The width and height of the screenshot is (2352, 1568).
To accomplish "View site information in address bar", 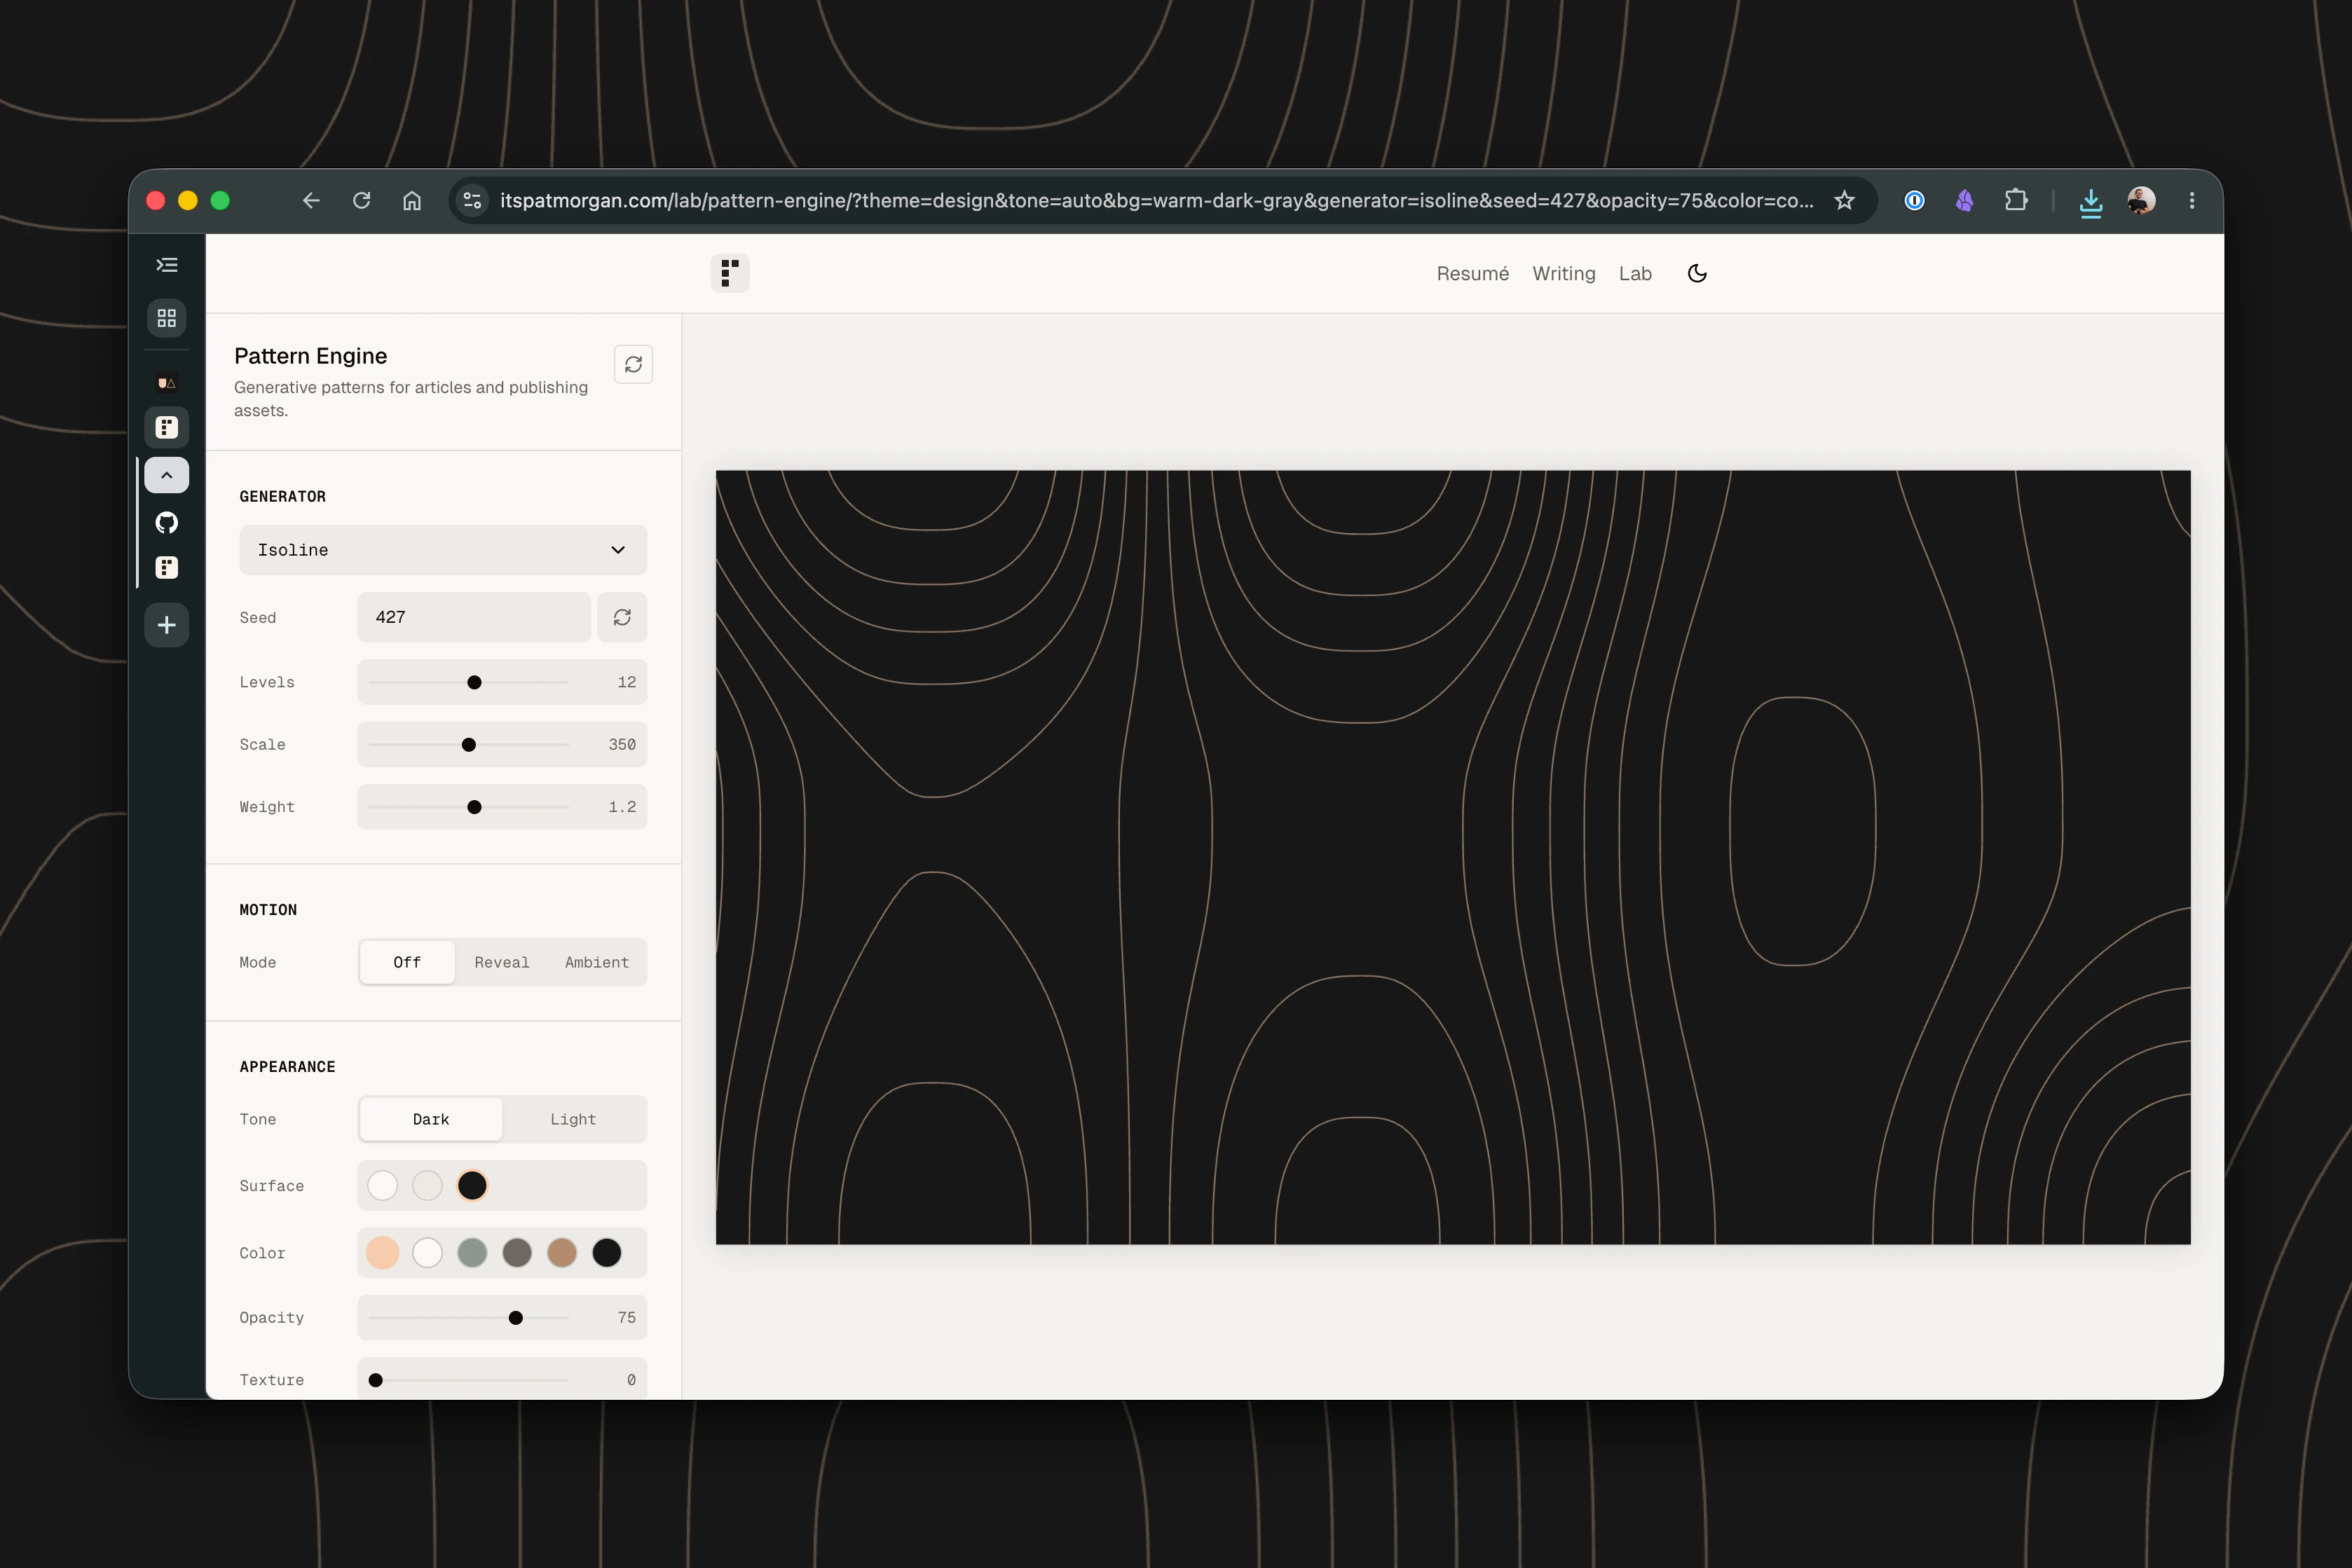I will click(473, 201).
